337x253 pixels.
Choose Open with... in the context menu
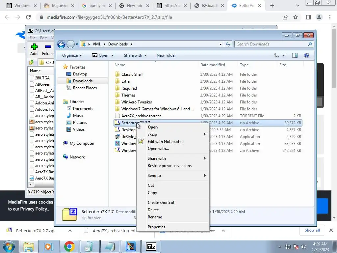pos(173,149)
